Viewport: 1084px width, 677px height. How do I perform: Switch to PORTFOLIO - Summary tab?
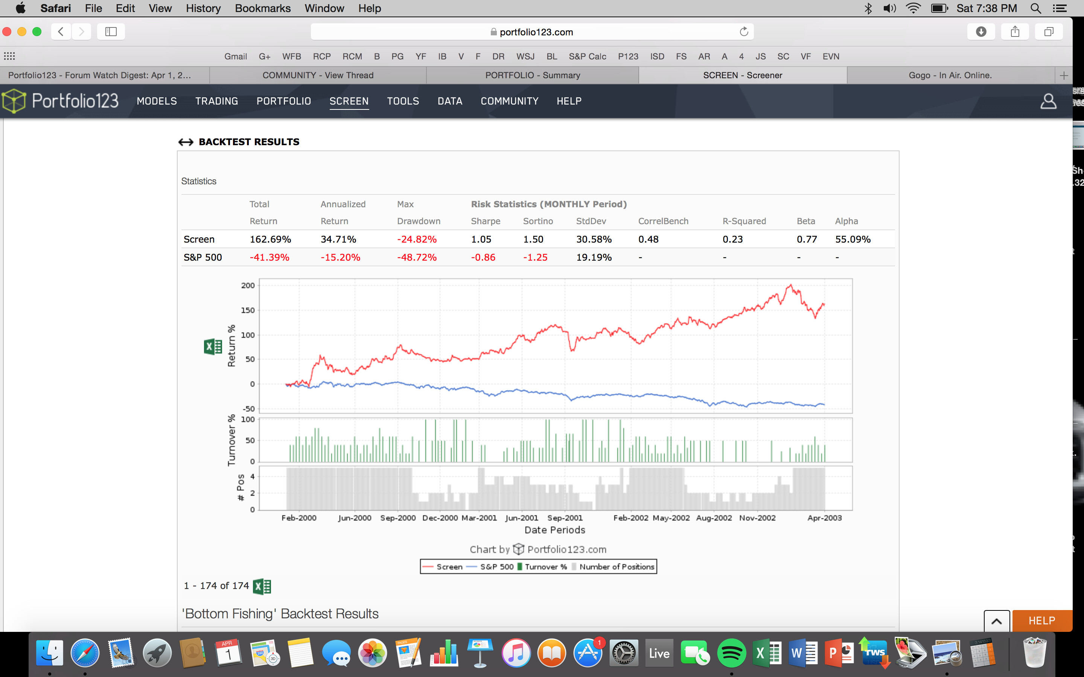532,75
